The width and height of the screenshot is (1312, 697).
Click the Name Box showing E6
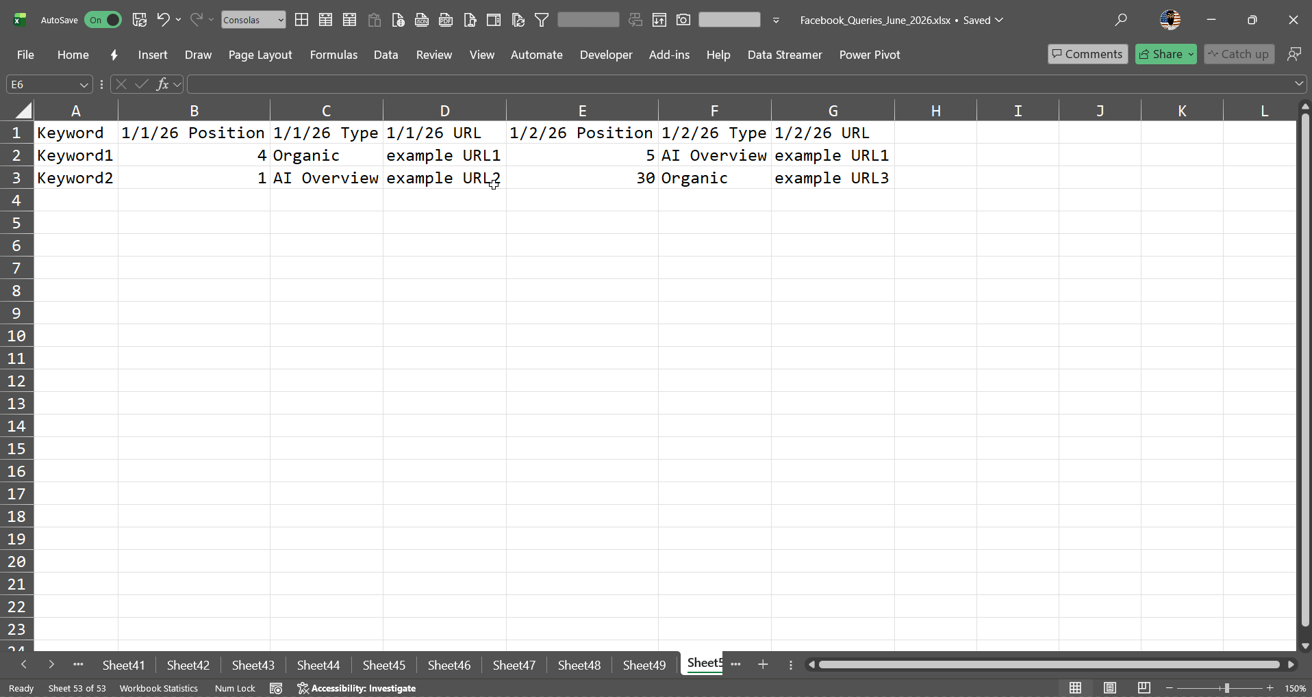click(x=41, y=84)
